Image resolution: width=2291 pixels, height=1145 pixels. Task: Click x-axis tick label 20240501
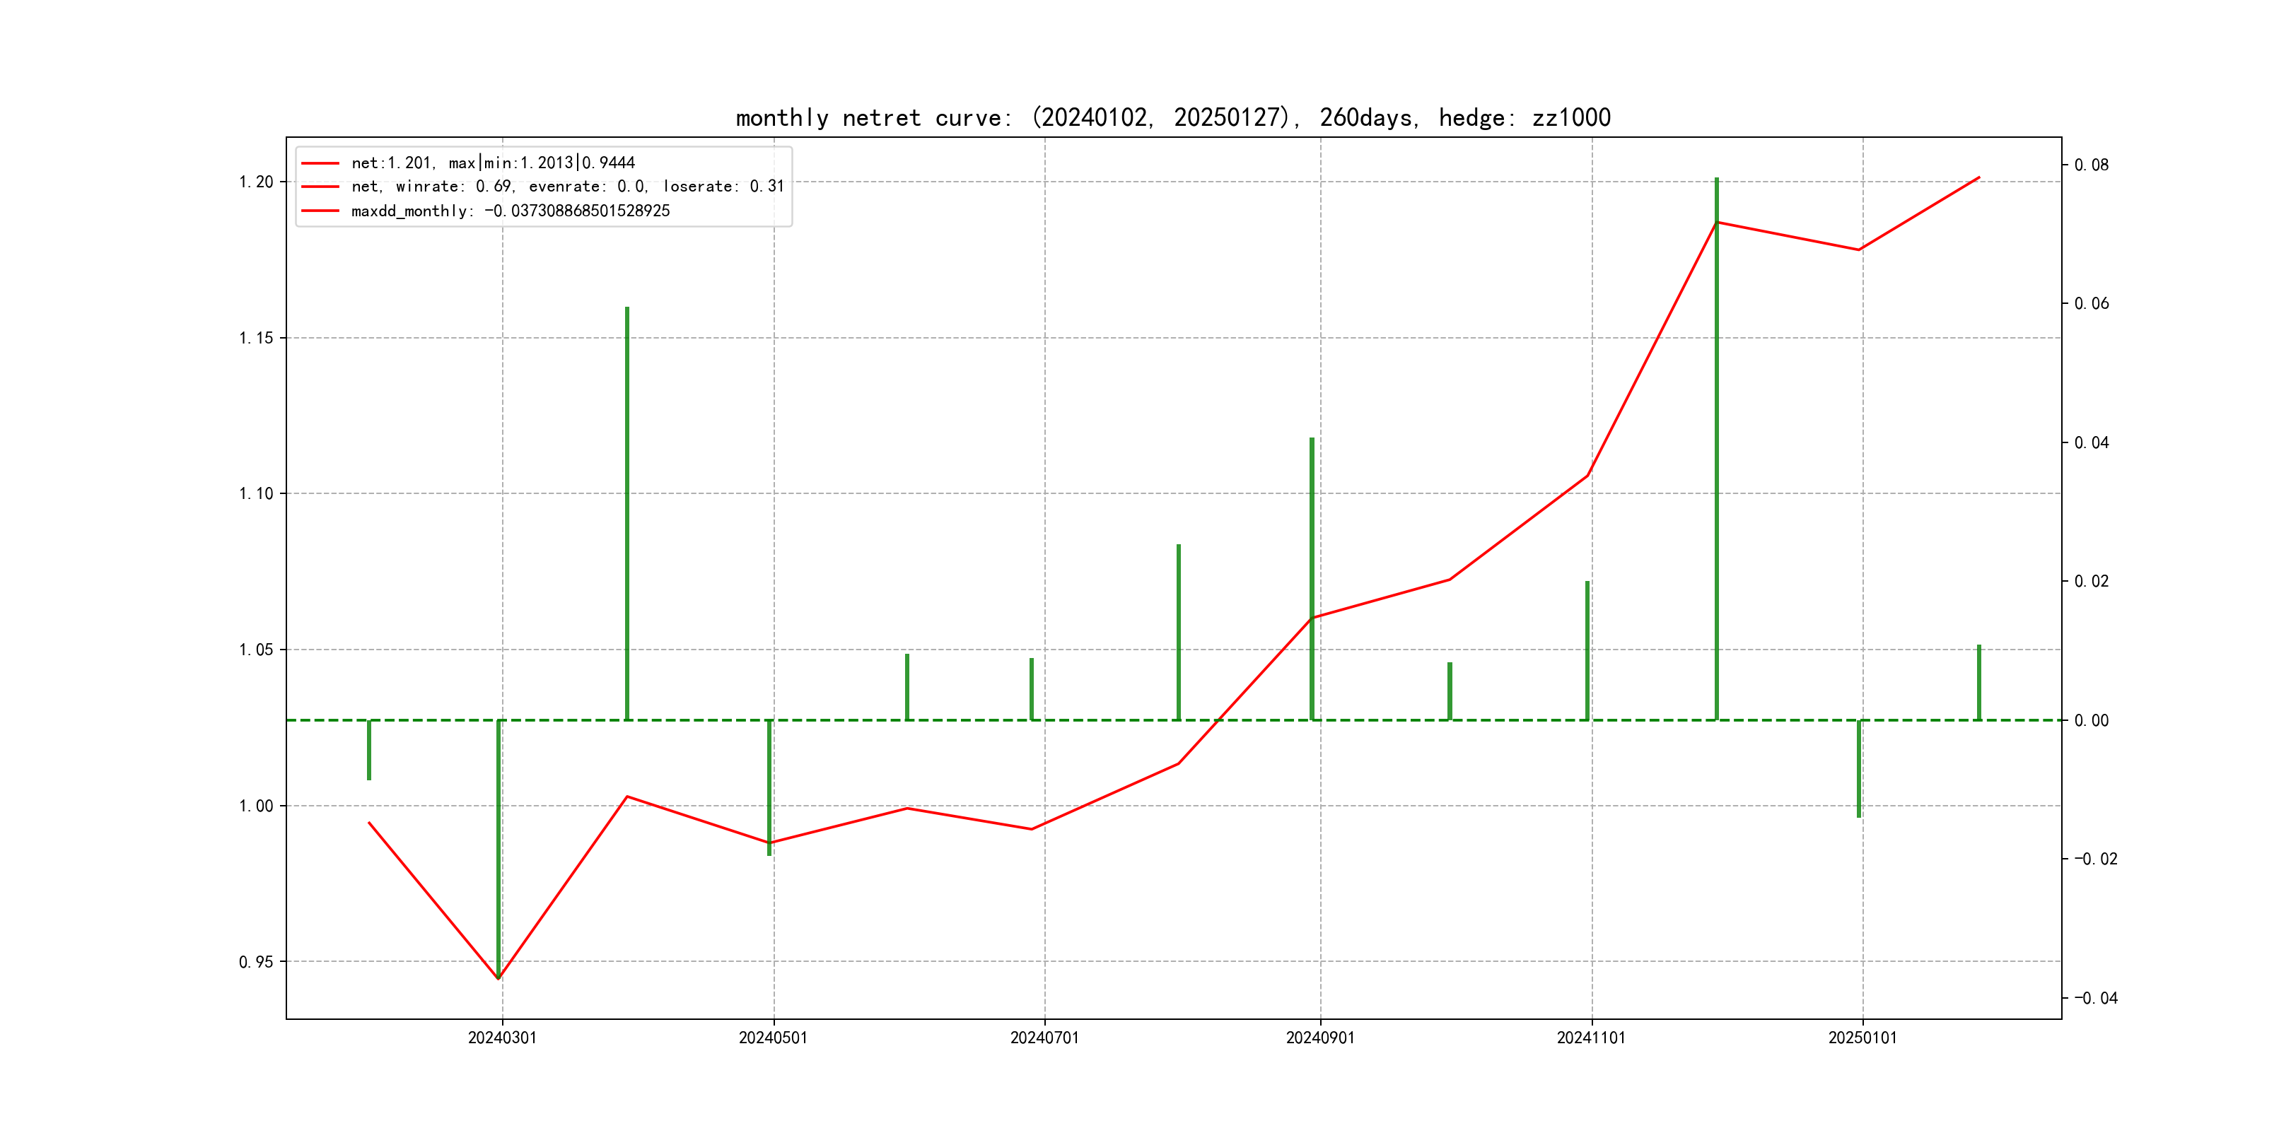point(773,1038)
